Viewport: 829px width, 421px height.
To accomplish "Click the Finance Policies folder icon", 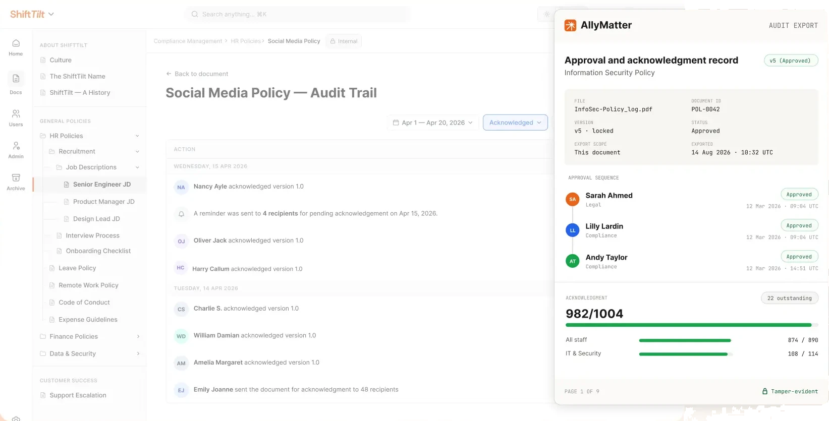I will pos(43,337).
